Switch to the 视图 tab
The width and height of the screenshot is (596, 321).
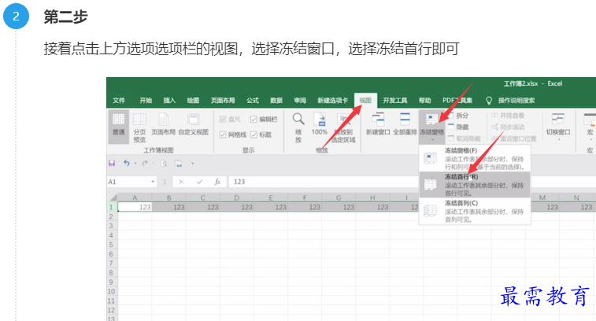pyautogui.click(x=365, y=100)
